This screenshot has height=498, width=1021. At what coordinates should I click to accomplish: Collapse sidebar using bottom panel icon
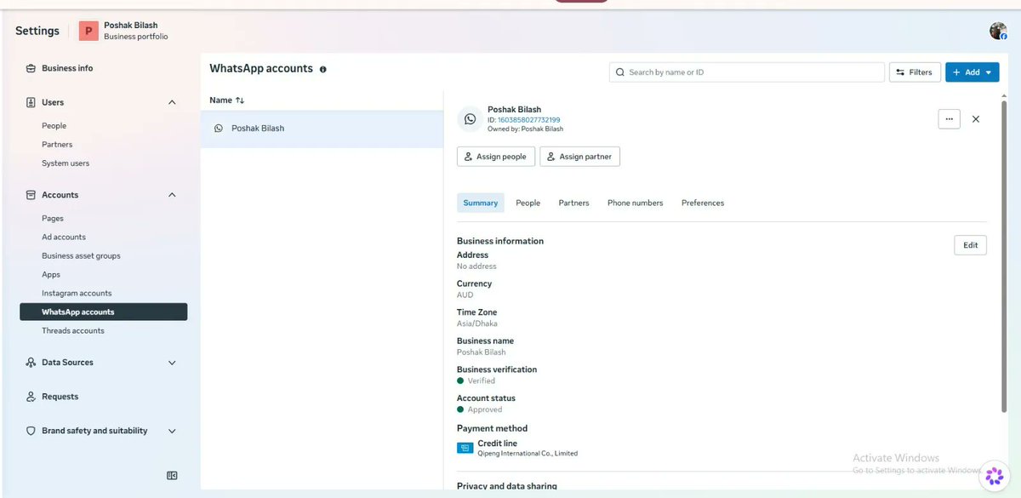click(172, 476)
